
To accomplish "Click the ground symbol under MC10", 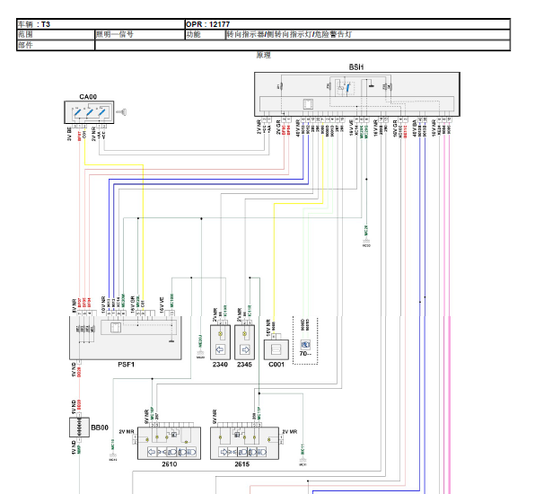I will click(x=112, y=455).
